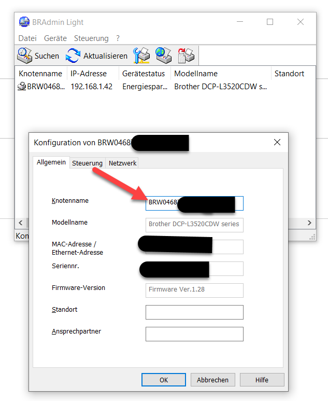Click the scroll left arrow of list

coord(21,223)
